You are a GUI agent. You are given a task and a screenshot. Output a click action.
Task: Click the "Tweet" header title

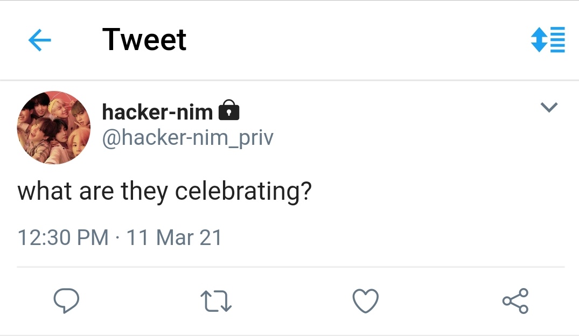(144, 40)
